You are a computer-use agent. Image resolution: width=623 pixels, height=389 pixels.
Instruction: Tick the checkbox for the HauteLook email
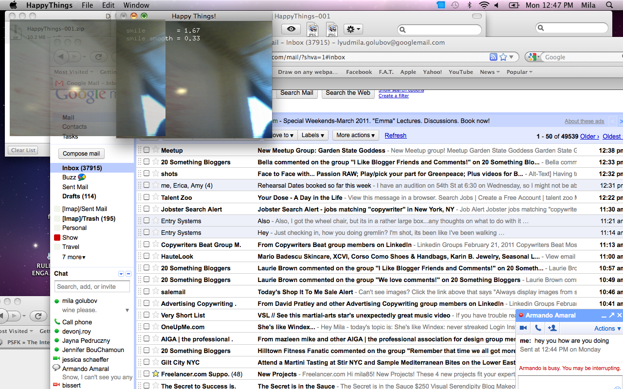pos(147,256)
